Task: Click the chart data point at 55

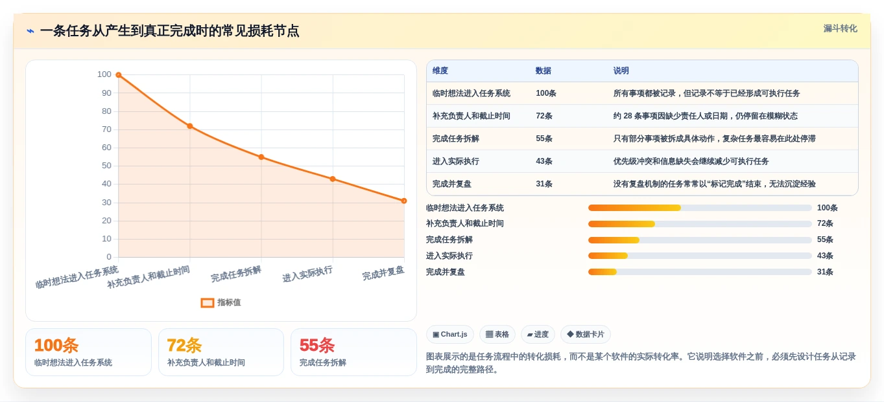Action: (261, 157)
